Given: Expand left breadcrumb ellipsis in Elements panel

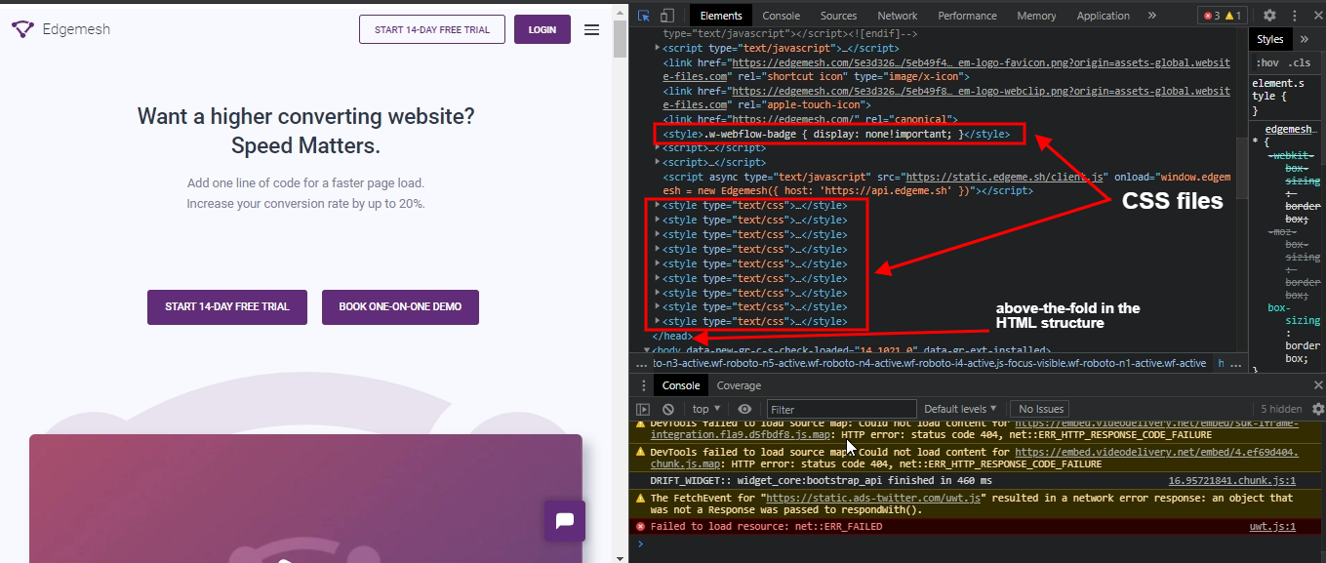Looking at the screenshot, I should click(640, 363).
